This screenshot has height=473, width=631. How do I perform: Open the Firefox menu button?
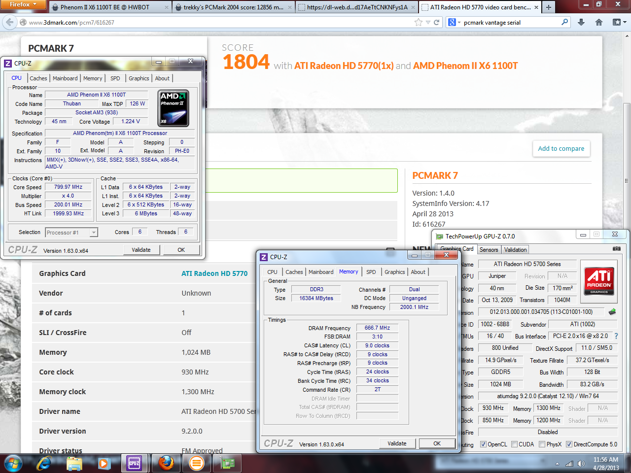[x=23, y=4]
